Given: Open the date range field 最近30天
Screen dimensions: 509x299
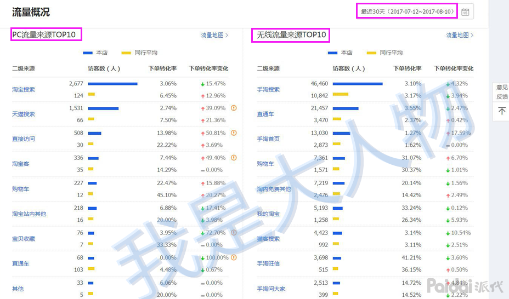Looking at the screenshot, I should tap(407, 12).
